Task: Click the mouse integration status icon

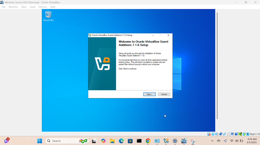Action: coord(244,134)
